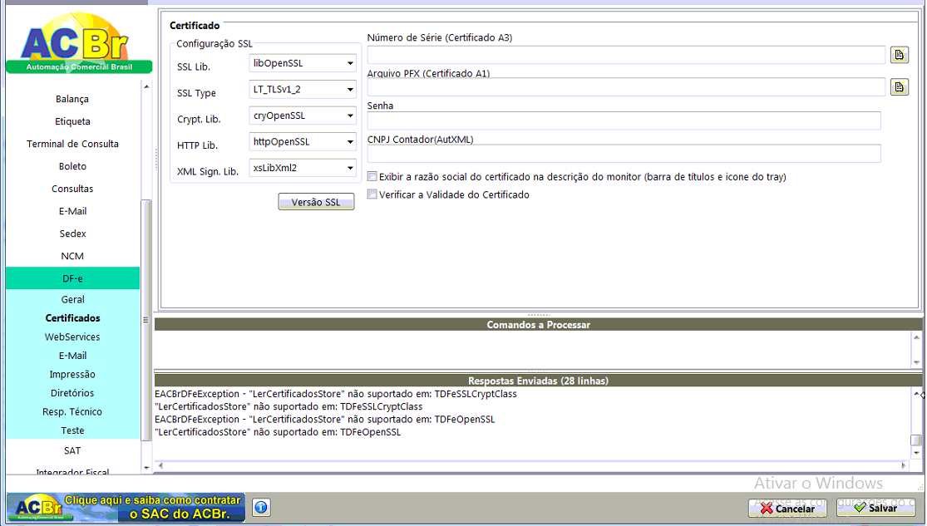Open the blue information icon
The image size is (927, 526).
[261, 507]
